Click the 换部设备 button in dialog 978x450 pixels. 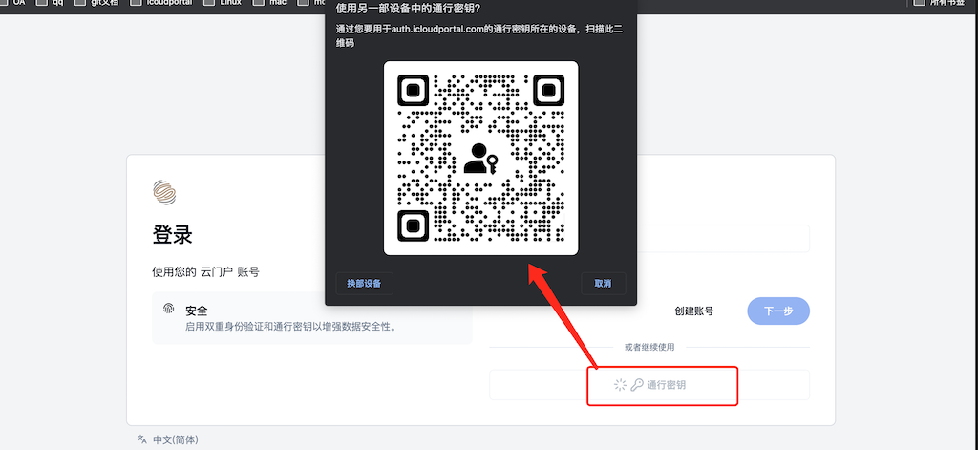(364, 284)
